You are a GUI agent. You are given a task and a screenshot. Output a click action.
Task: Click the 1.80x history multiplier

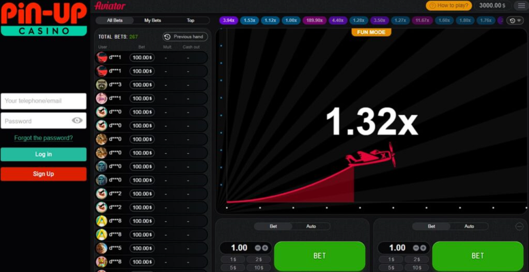tap(465, 20)
